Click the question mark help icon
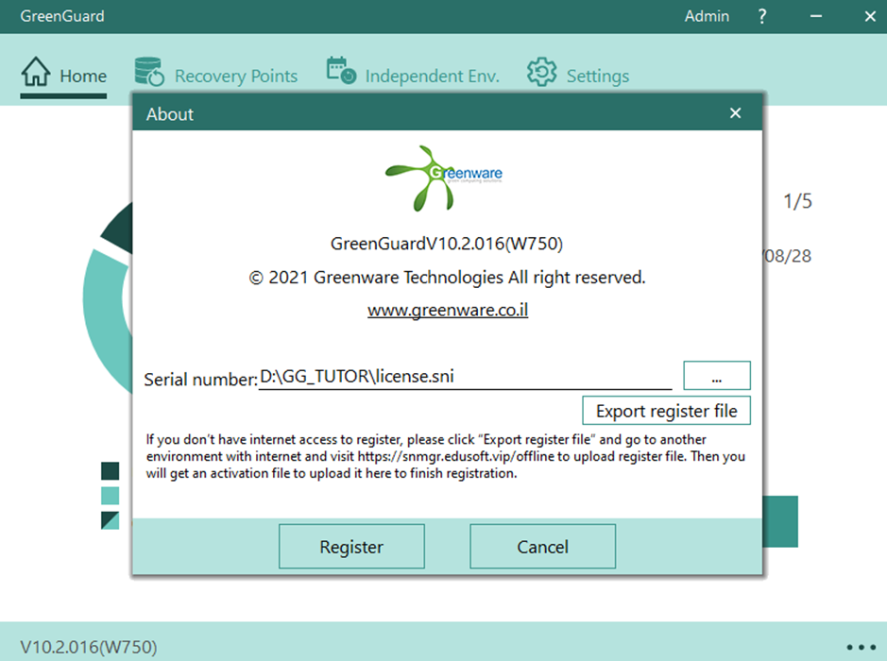887x661 pixels. 762,16
